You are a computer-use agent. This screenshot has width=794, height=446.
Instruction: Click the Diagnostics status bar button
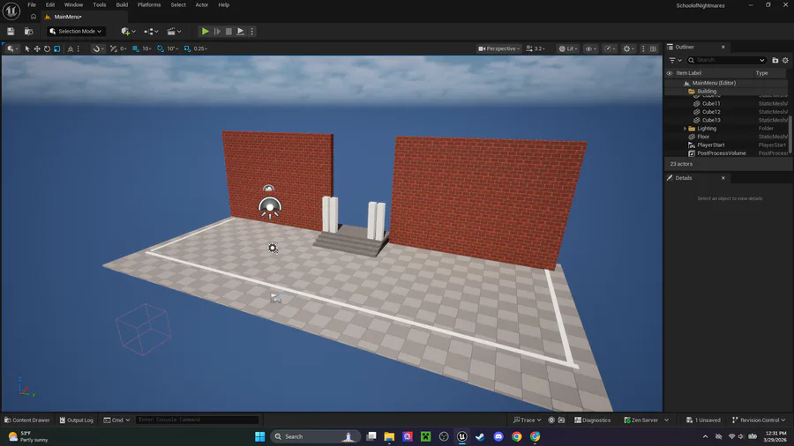592,420
